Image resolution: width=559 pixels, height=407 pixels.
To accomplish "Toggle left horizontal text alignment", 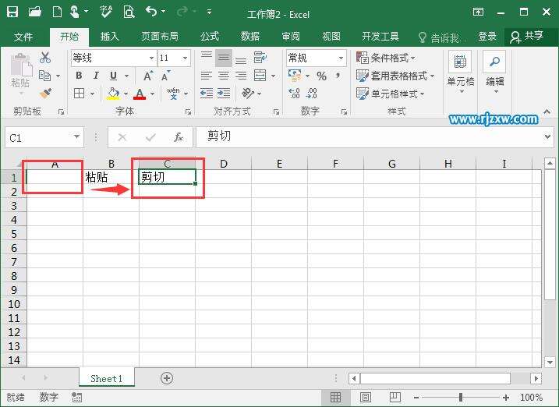I will pos(207,76).
